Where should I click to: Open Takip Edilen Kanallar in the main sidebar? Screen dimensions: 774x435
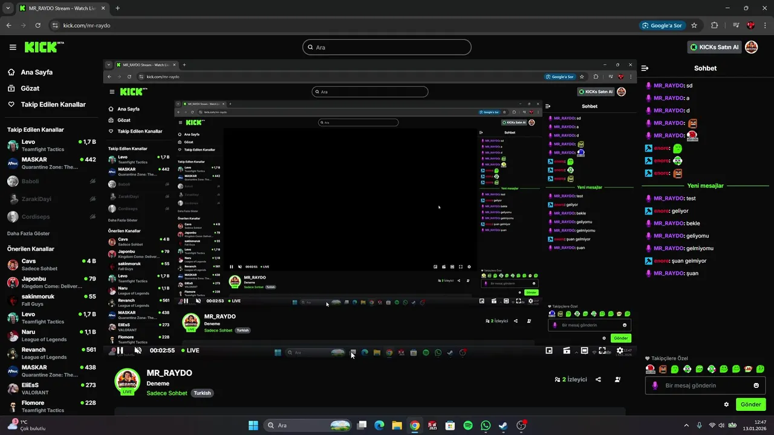(x=53, y=105)
